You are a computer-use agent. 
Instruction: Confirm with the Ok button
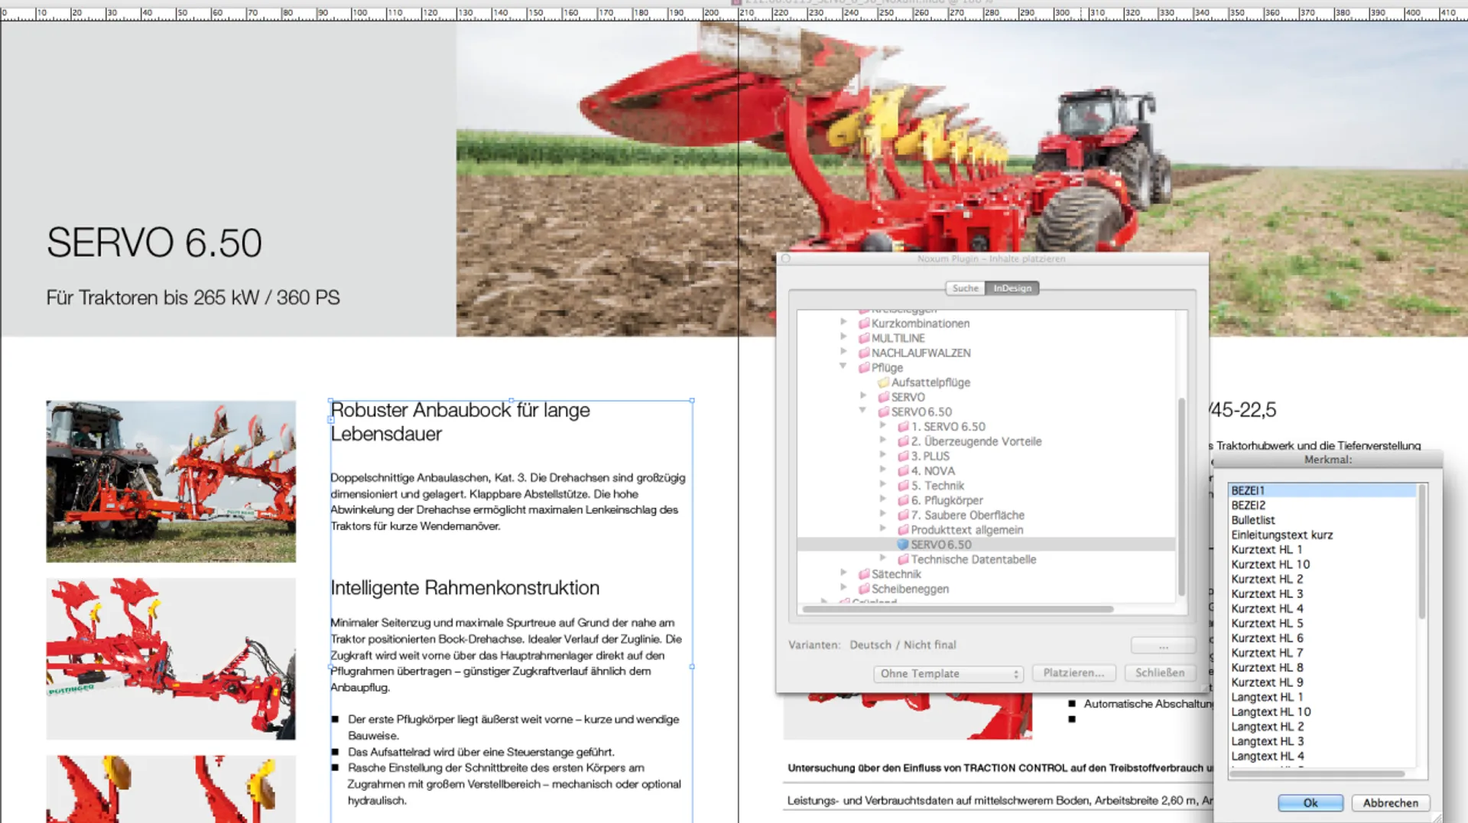[1310, 802]
